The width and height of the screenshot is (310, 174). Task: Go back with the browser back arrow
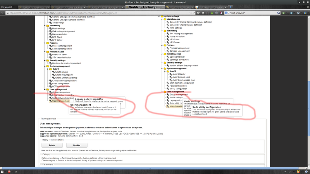point(2,13)
